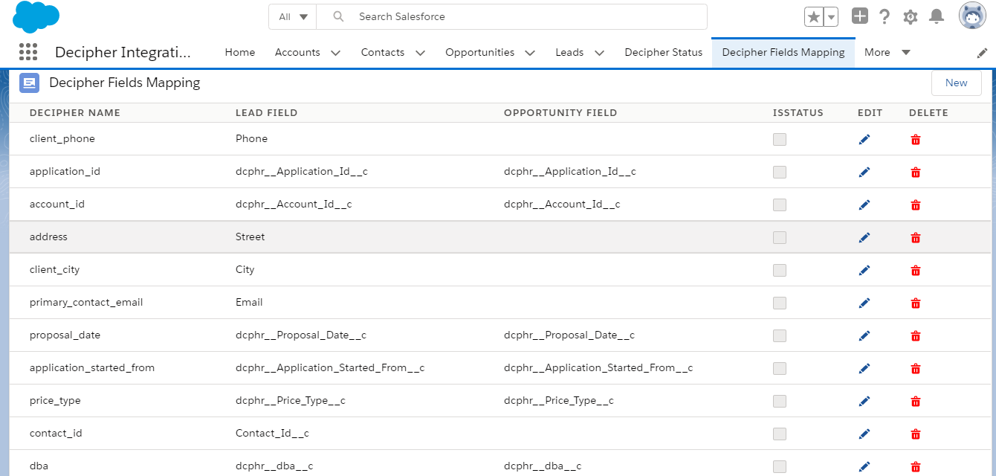Open the Setup gear icon

(911, 16)
